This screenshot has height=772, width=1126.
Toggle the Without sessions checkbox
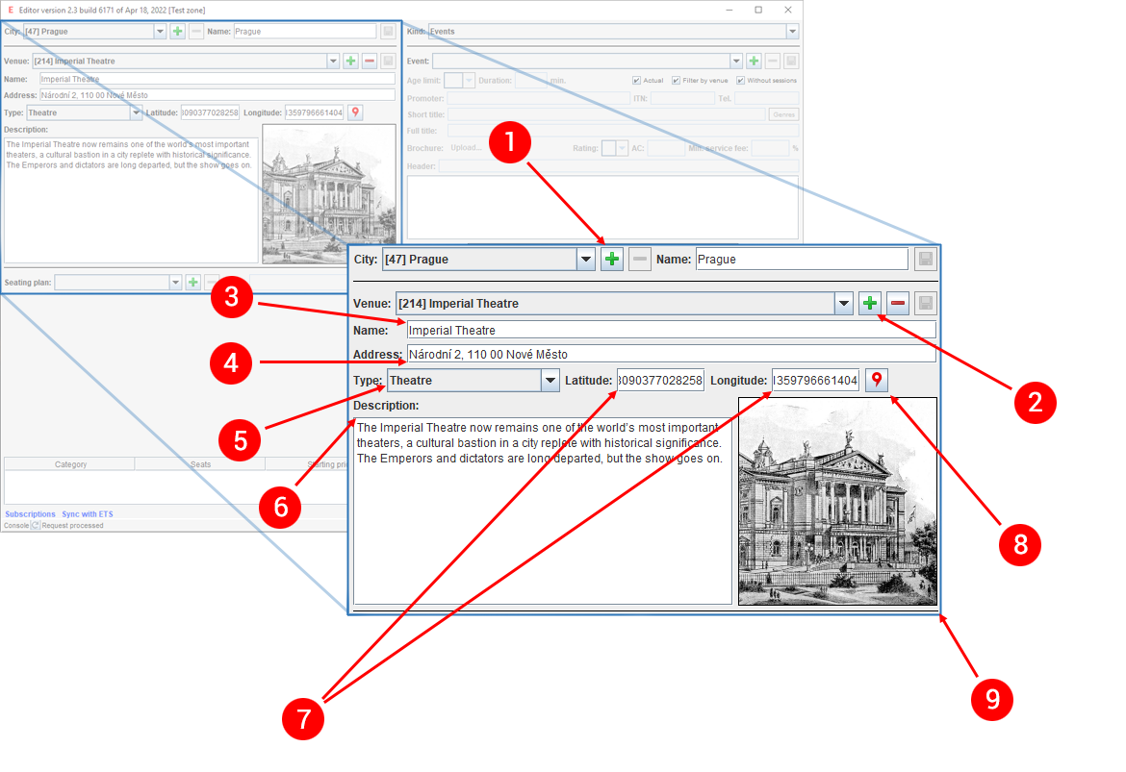click(x=740, y=81)
